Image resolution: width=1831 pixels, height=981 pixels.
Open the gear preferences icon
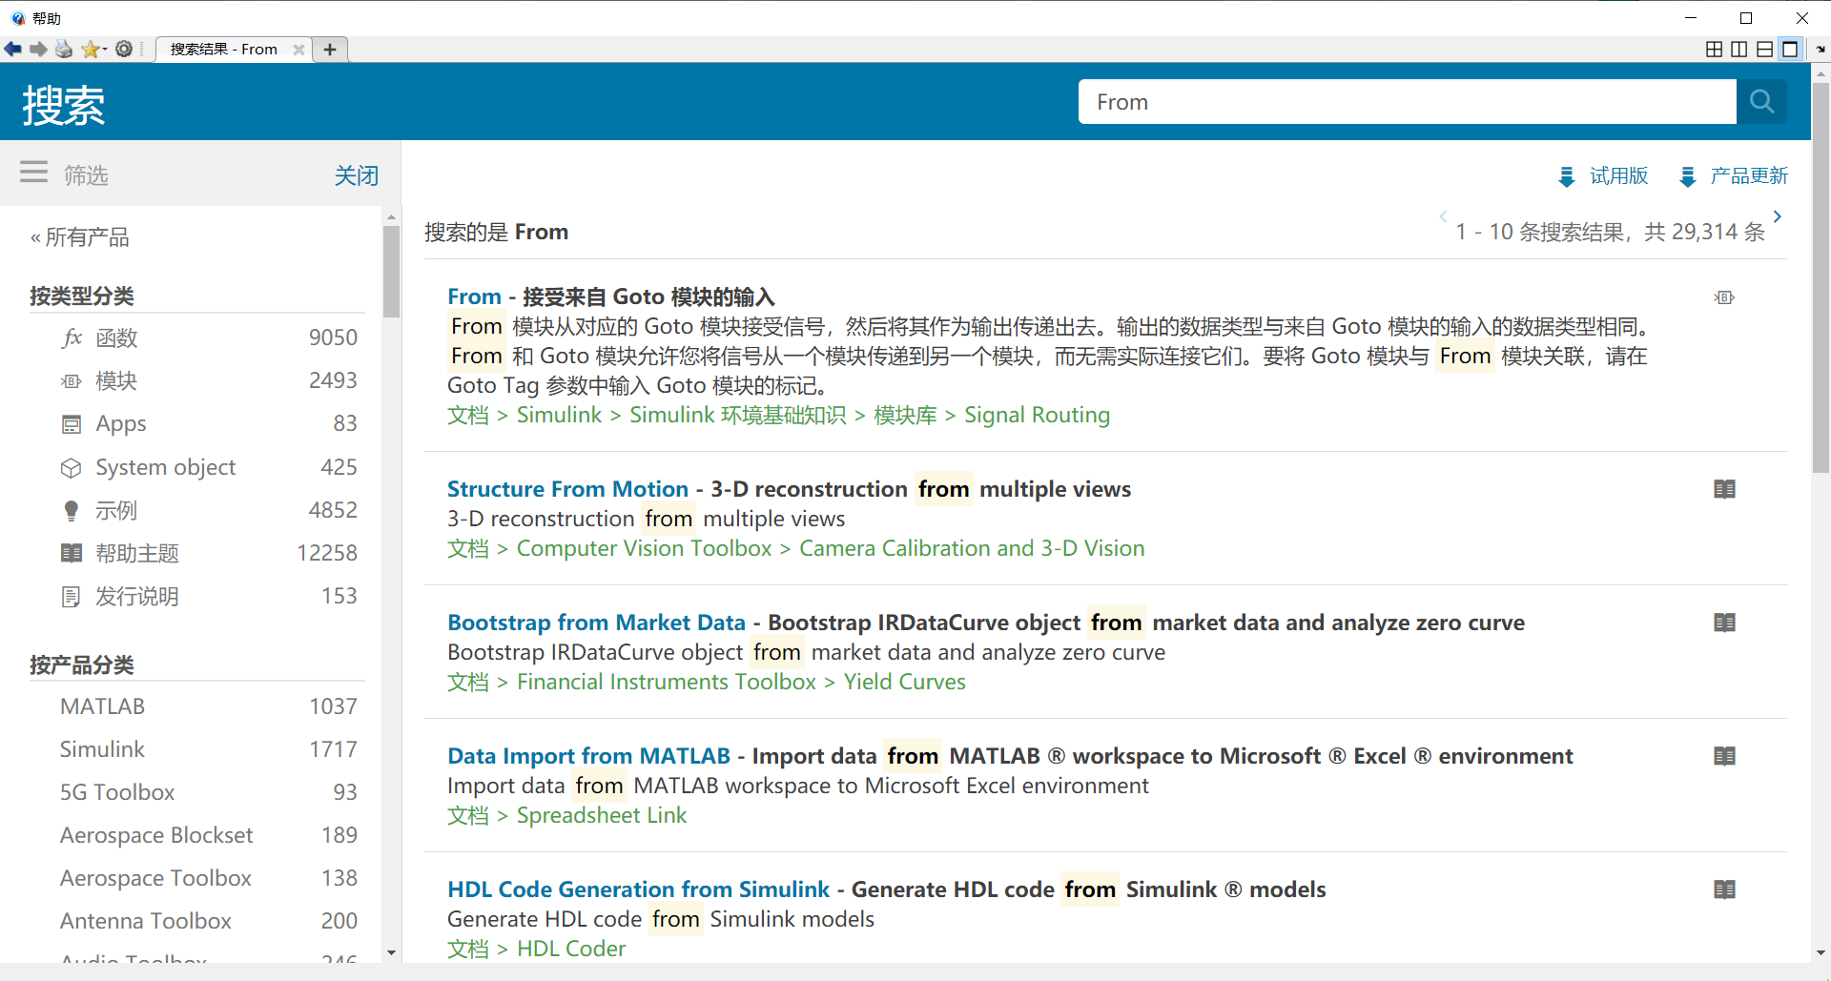tap(124, 49)
